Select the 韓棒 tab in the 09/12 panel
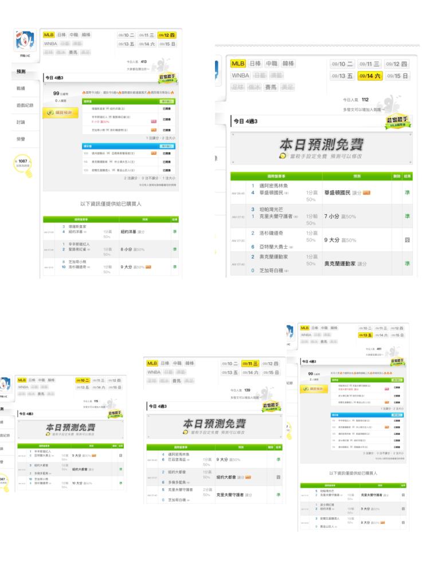Viewport: 430px width, 573px height. (x=87, y=35)
